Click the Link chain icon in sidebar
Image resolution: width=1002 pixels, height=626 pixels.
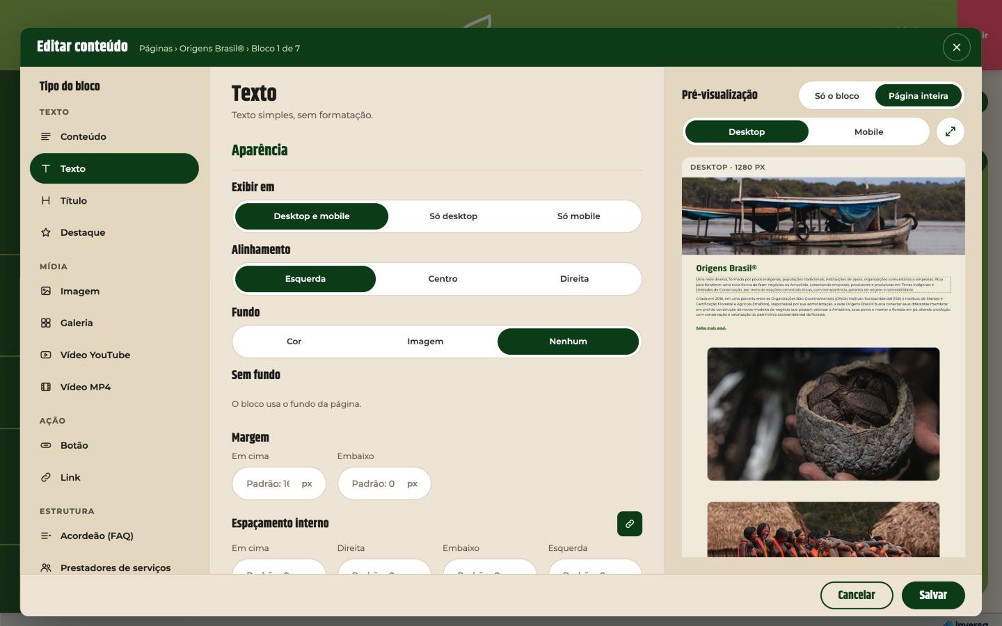coord(46,477)
